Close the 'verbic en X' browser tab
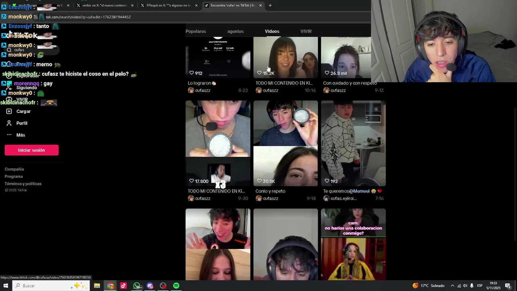 (x=132, y=5)
